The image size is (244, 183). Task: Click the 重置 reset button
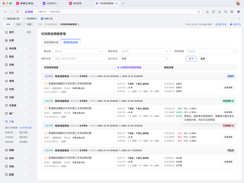tap(203, 59)
